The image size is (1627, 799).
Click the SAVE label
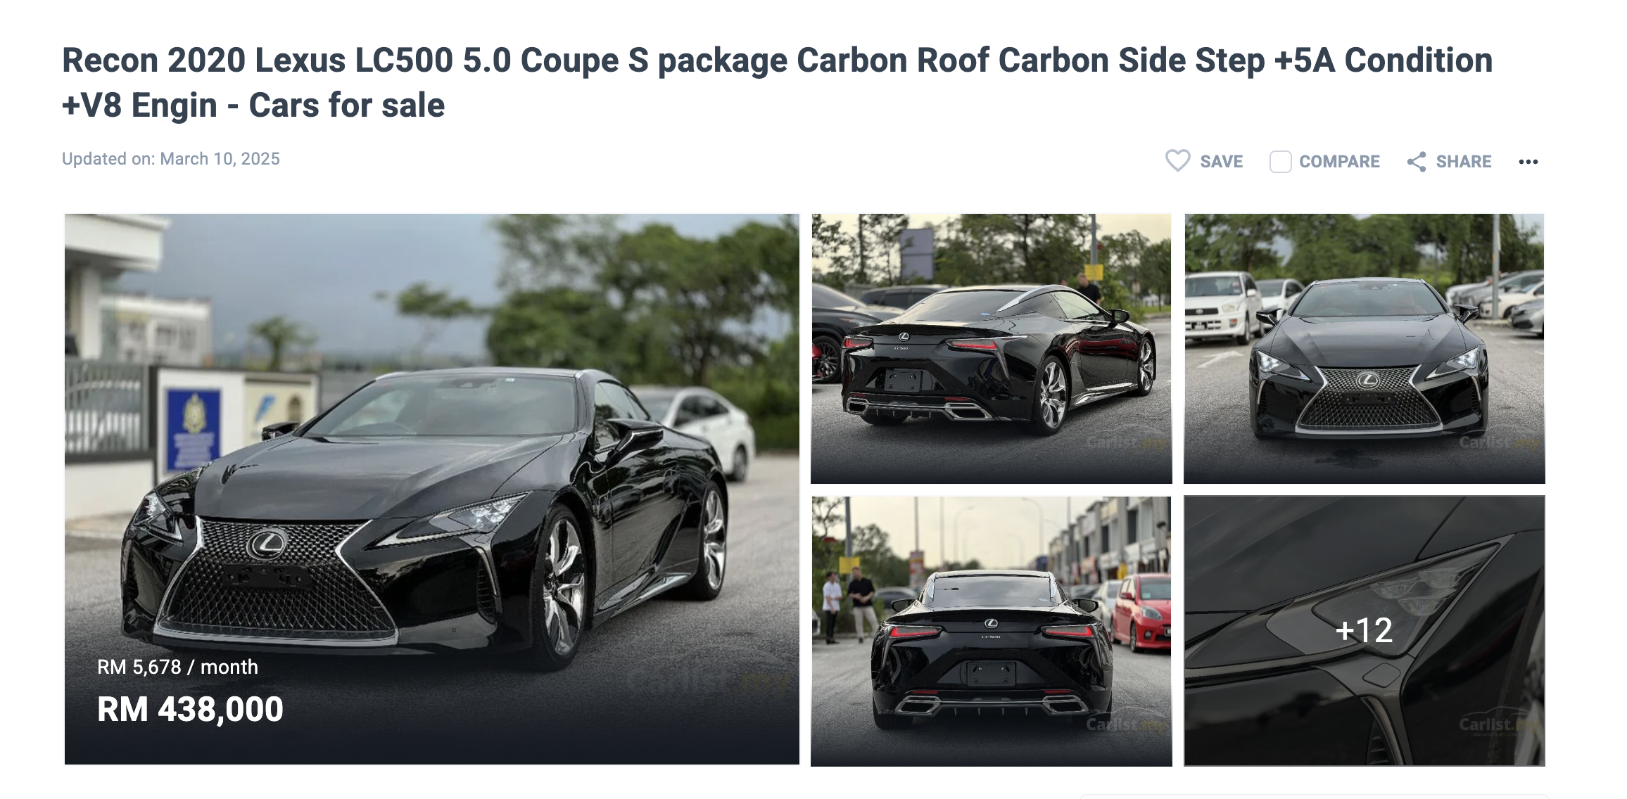pyautogui.click(x=1221, y=162)
